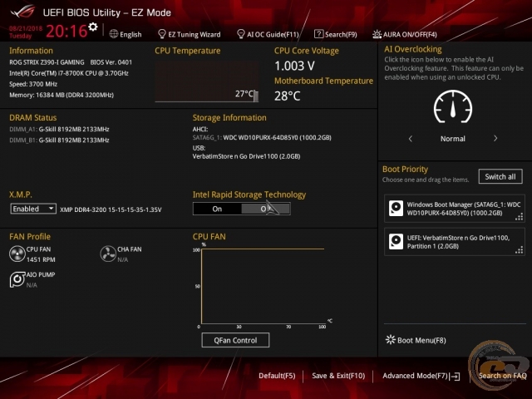The width and height of the screenshot is (532, 399).
Task: Click Default(F5)
Action: (277, 376)
